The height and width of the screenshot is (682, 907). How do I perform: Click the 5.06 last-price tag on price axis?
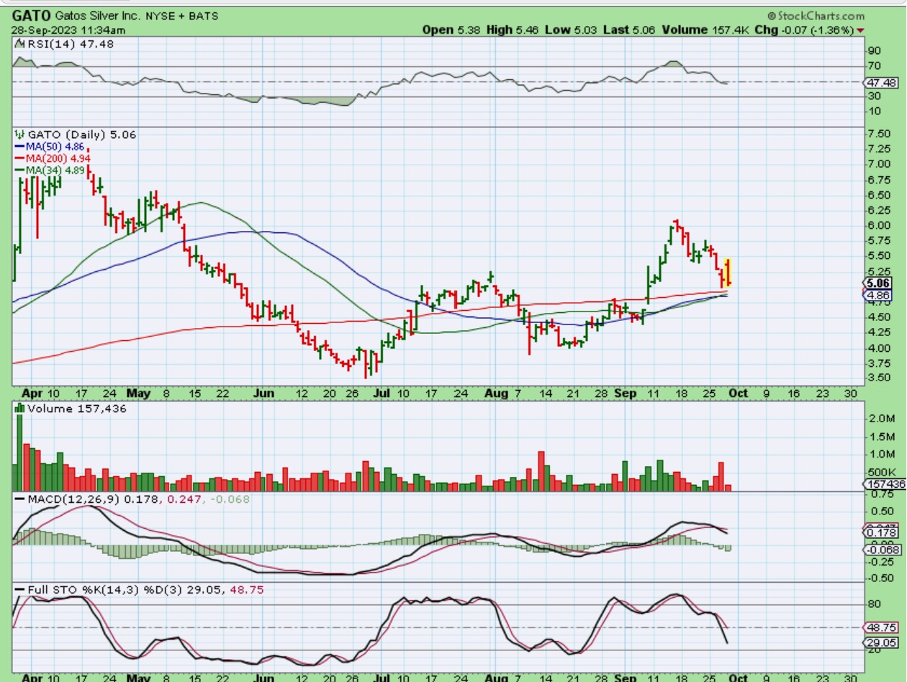[x=879, y=283]
